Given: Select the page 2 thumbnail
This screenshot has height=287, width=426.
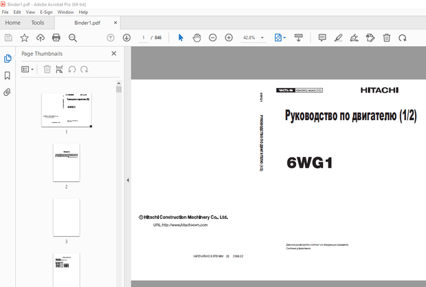Looking at the screenshot, I should pyautogui.click(x=67, y=163).
